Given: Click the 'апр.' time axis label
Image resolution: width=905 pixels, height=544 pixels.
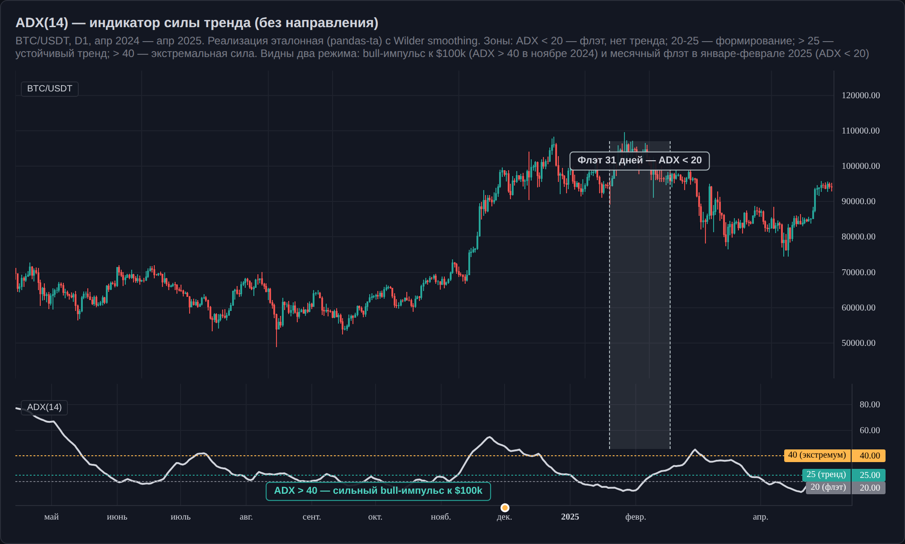Looking at the screenshot, I should [761, 517].
